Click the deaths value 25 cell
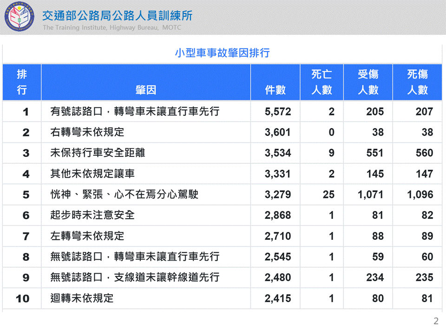This screenshot has height=334, width=446. (x=328, y=195)
